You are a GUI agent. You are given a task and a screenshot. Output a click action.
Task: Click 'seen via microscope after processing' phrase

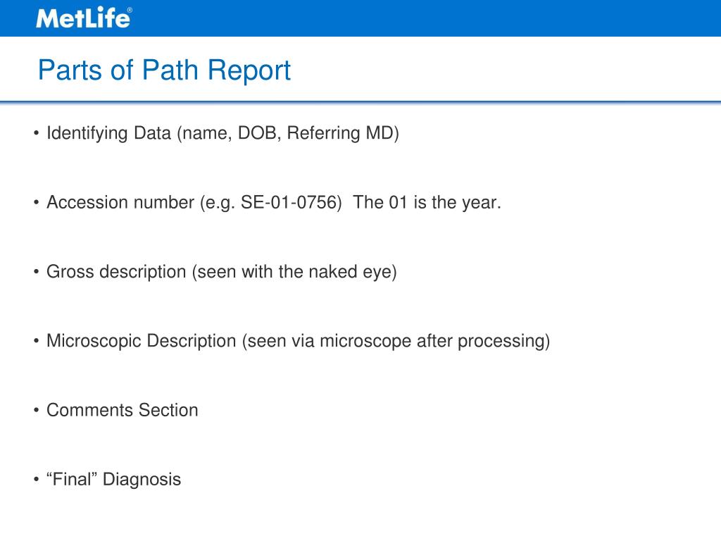pos(396,341)
